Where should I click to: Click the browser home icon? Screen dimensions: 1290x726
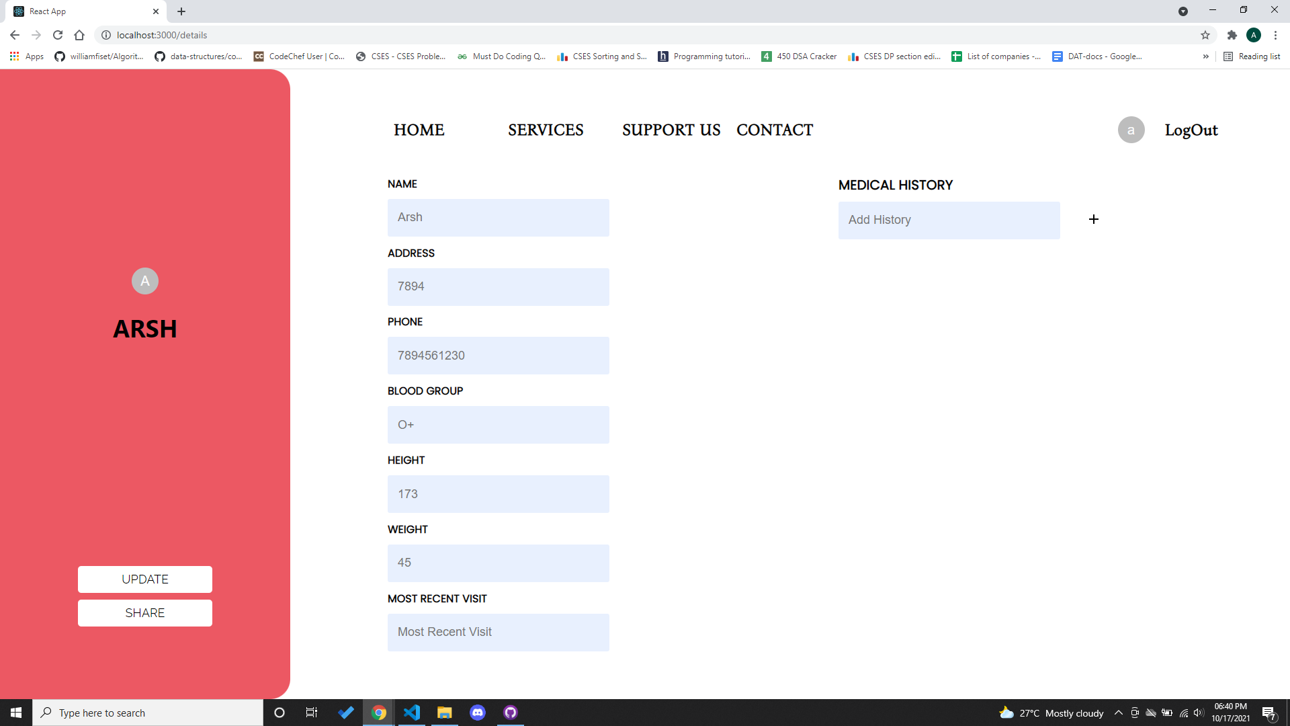point(79,35)
